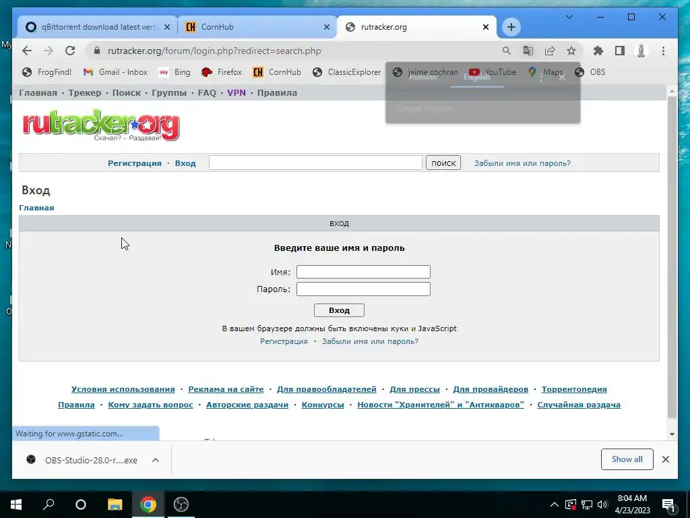The height and width of the screenshot is (518, 690).
Task: Open Регистрация link in the top bar
Action: (135, 163)
